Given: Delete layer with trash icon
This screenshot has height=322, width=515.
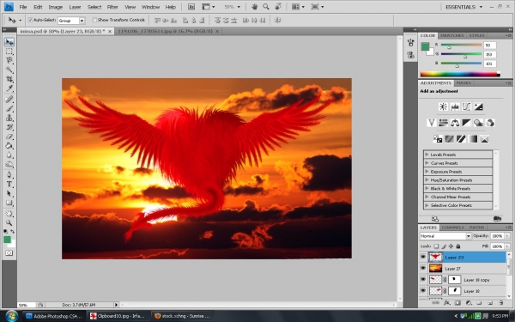Looking at the screenshot, I should (501, 303).
